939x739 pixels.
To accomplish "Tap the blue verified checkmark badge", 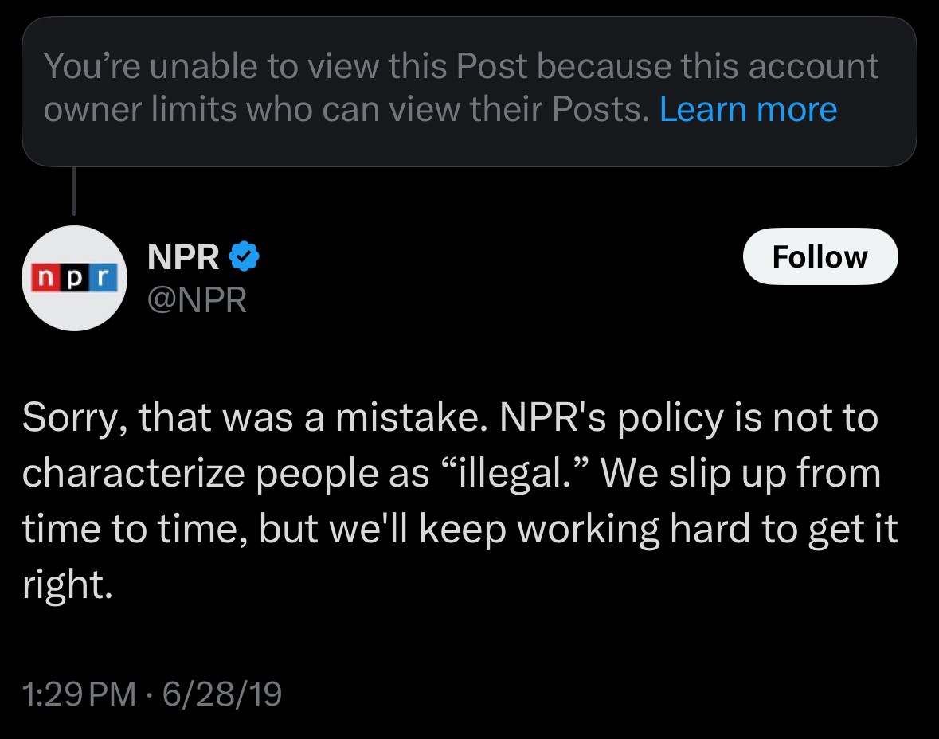I will 244,256.
